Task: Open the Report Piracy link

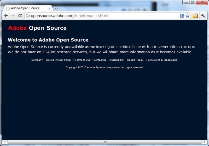Action: click(135, 60)
